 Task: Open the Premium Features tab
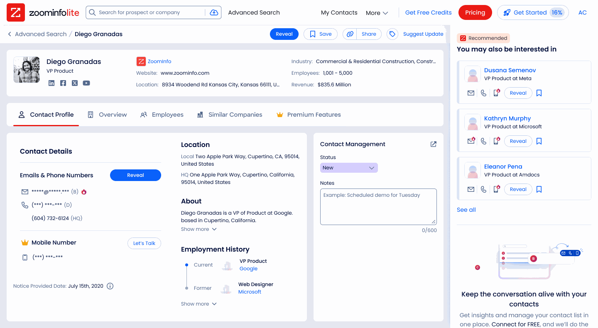(x=309, y=115)
